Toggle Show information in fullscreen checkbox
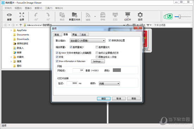 tap(57, 61)
